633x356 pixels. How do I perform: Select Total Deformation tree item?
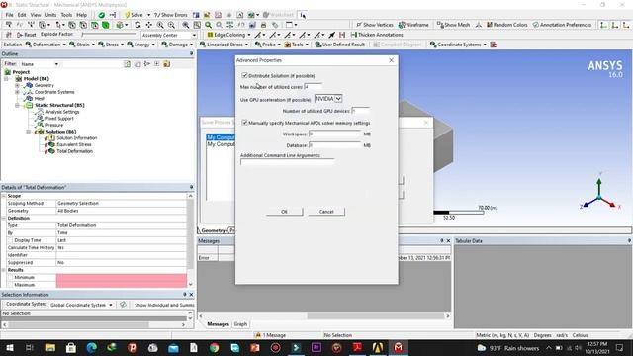75,151
